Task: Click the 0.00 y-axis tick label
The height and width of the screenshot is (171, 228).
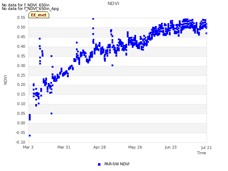Action: 21,123
